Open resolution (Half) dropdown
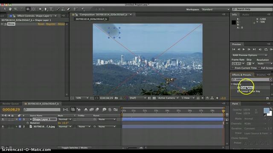Viewport: 273px width, 153px height. pyautogui.click(x=137, y=98)
